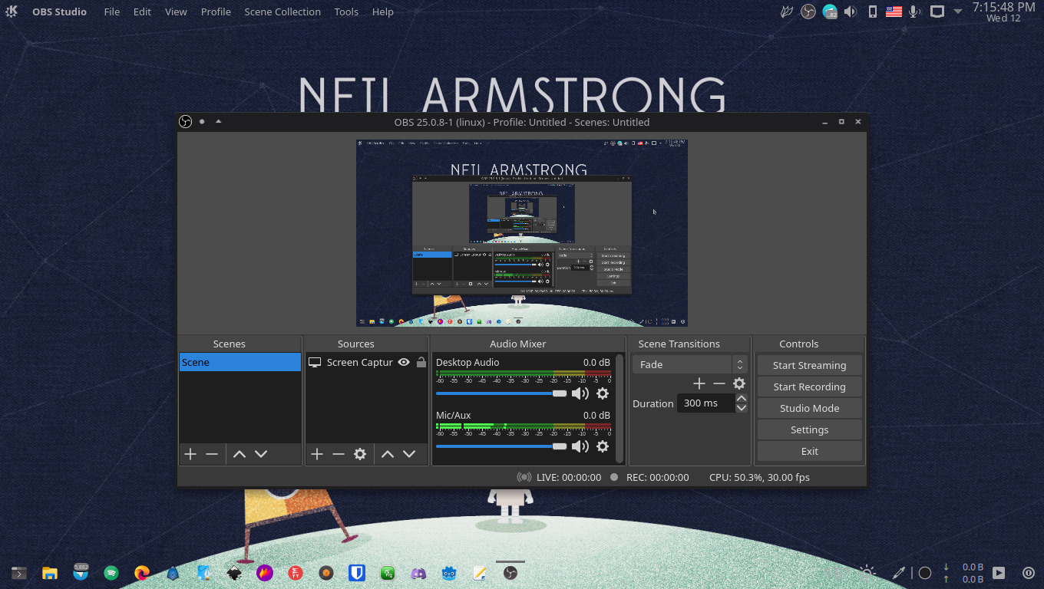Select the Screen Captur source row
Viewport: 1044px width, 589px height.
coord(367,362)
